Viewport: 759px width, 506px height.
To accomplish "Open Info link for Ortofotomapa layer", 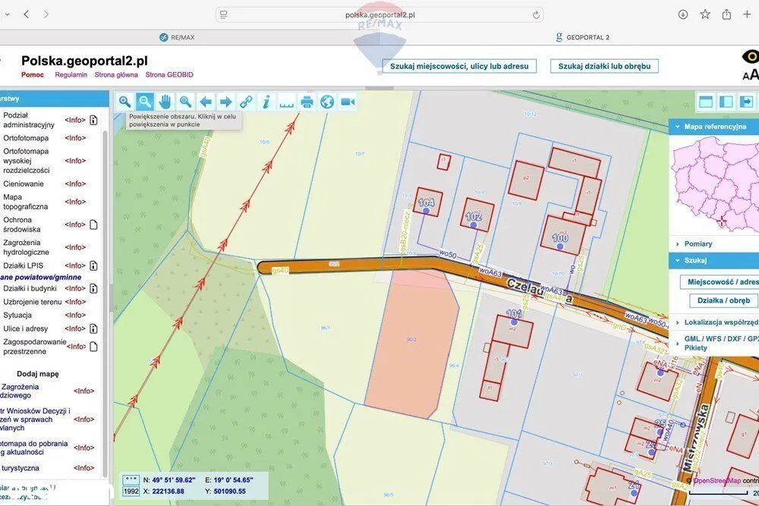I will 75,138.
